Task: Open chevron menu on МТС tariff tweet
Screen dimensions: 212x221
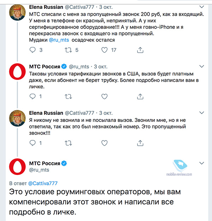Action: click(202, 66)
